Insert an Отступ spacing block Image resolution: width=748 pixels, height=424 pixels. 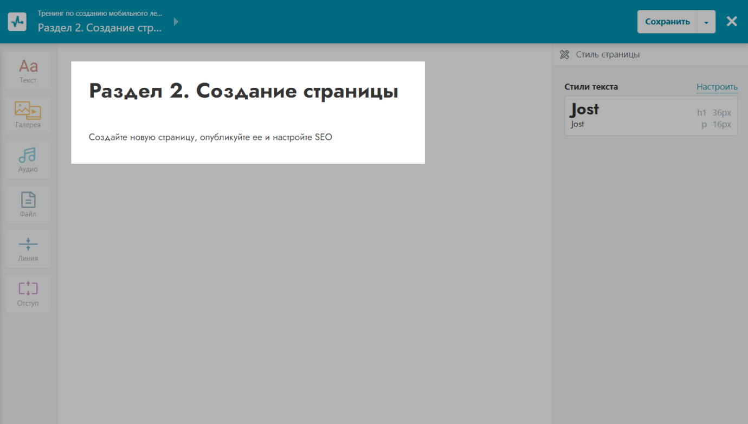pos(28,293)
